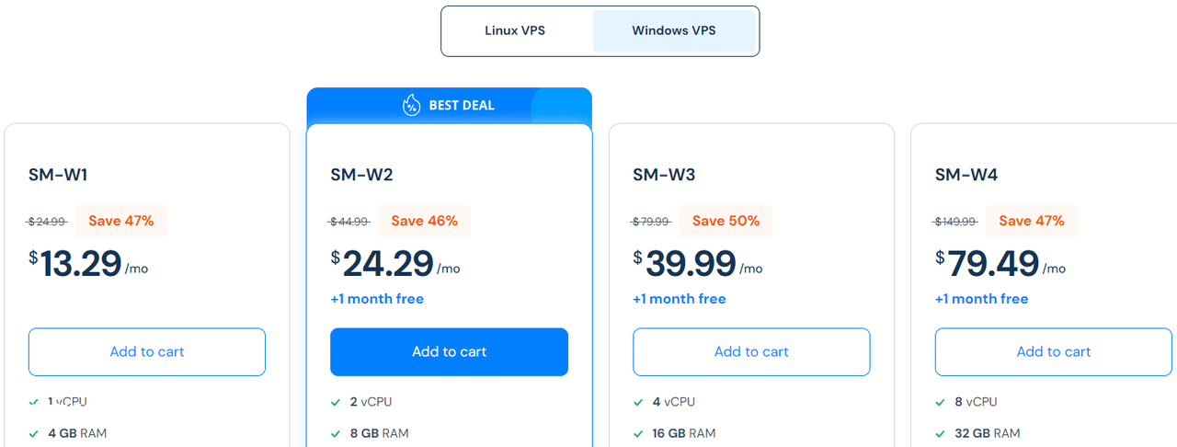Click green checkmark beside 16 GB RAM

coord(638,433)
